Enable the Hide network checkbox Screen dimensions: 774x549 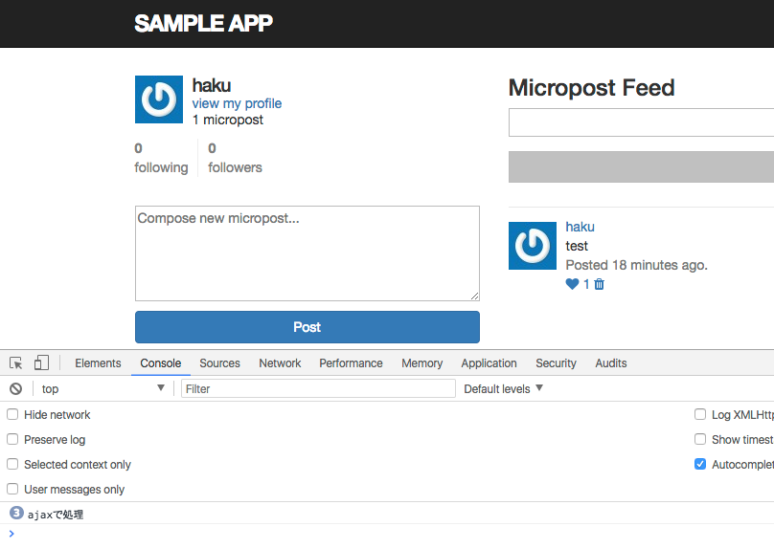point(13,415)
